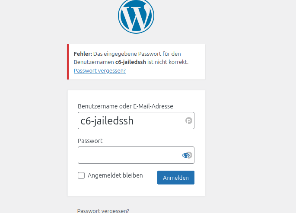Click the "Angemeldet bleiben" label text
Screen dimensions: 296x213
pyautogui.click(x=115, y=175)
